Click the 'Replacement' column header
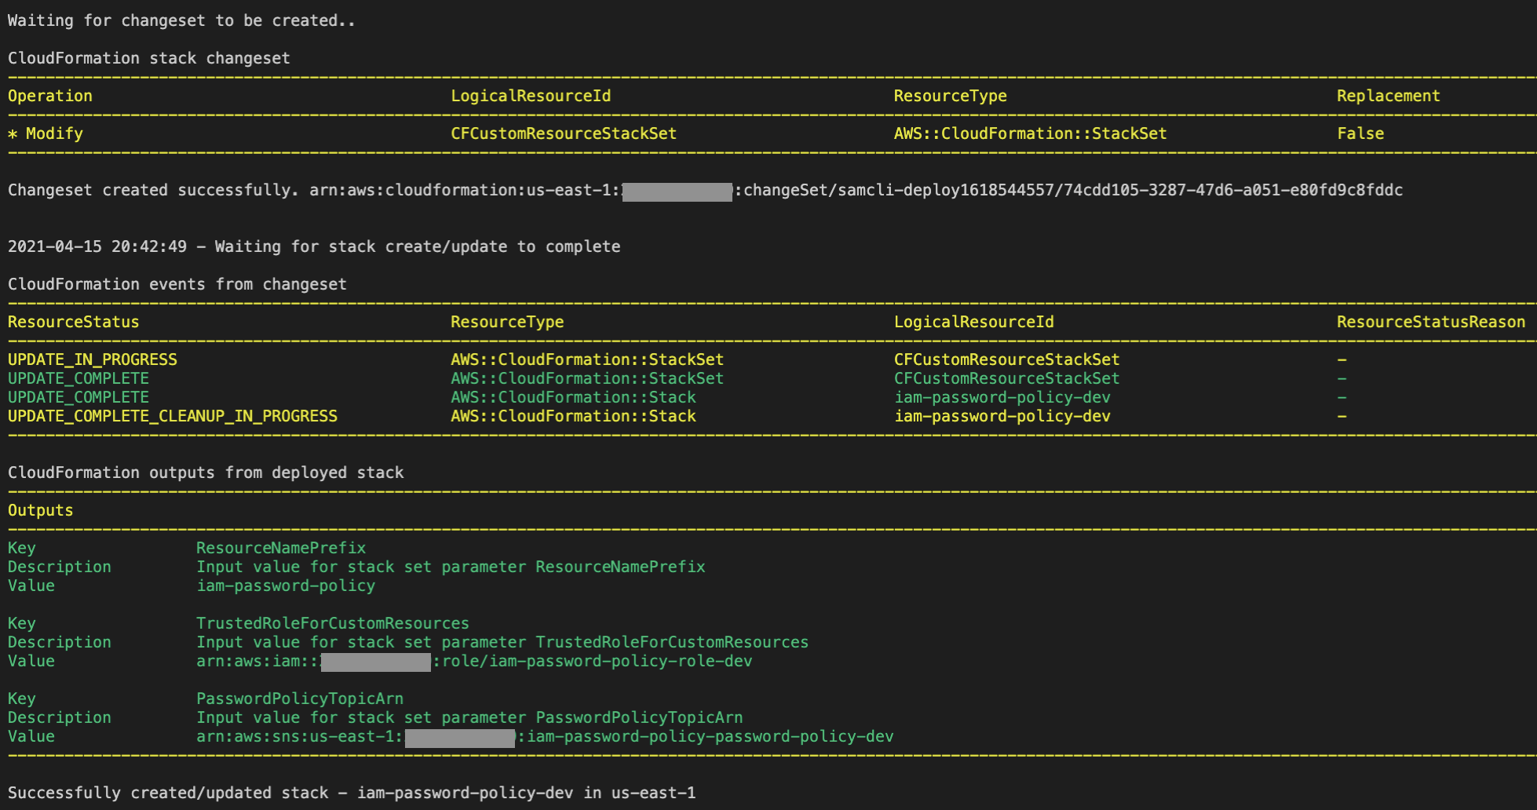Screen dimensions: 1537x810 pos(1388,96)
